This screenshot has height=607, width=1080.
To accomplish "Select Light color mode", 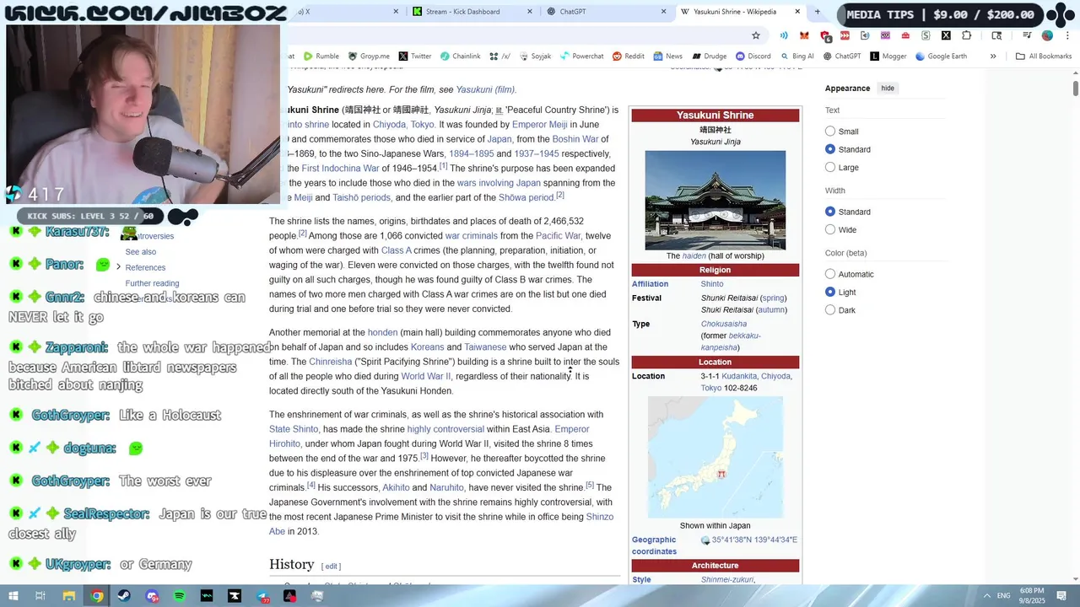I will [830, 292].
